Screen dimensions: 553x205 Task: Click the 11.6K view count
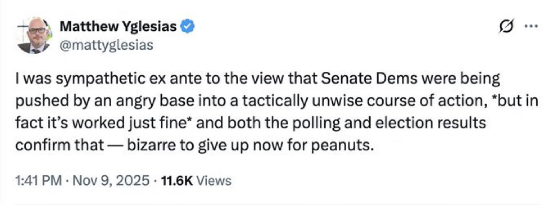click(176, 180)
